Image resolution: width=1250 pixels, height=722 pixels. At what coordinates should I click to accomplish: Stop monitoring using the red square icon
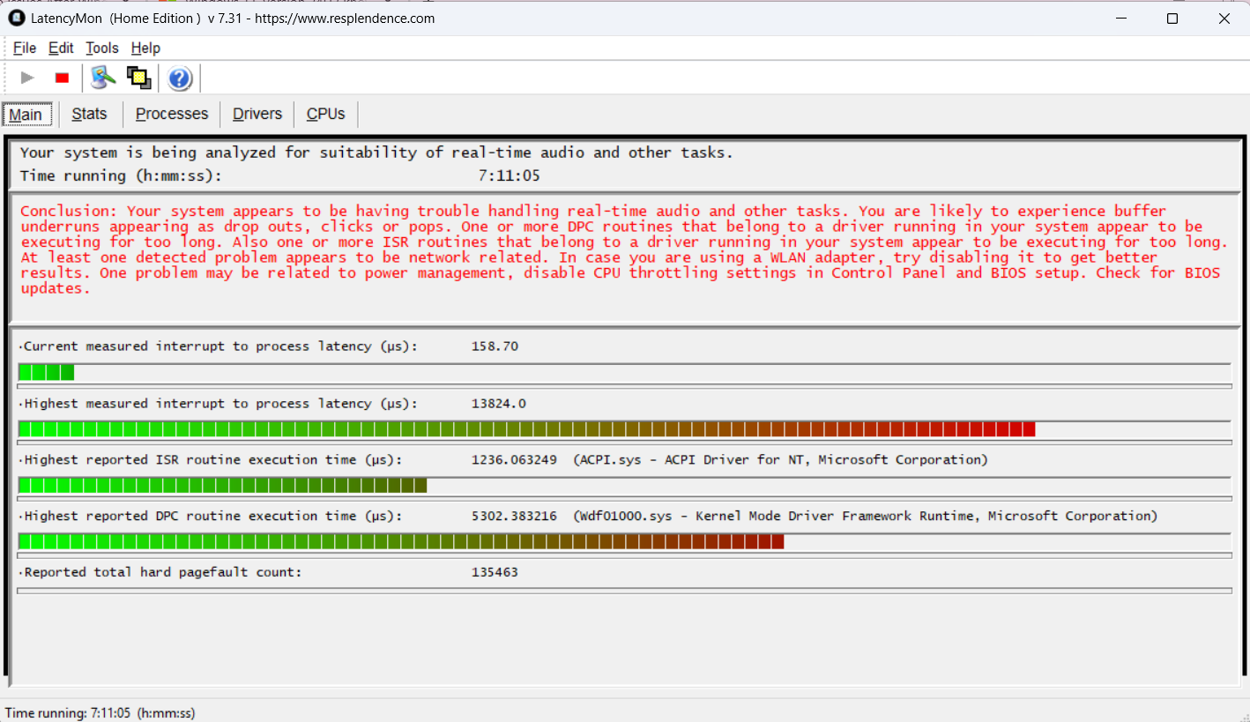[x=61, y=77]
